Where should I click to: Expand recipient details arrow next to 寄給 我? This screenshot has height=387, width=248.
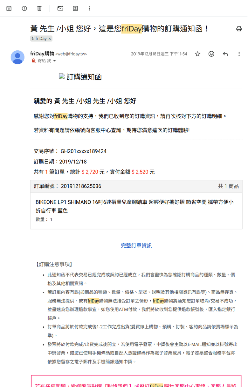click(x=54, y=61)
